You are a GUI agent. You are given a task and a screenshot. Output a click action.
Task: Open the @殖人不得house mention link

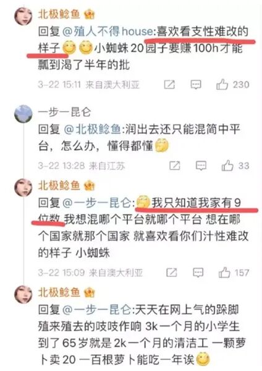coord(108,32)
